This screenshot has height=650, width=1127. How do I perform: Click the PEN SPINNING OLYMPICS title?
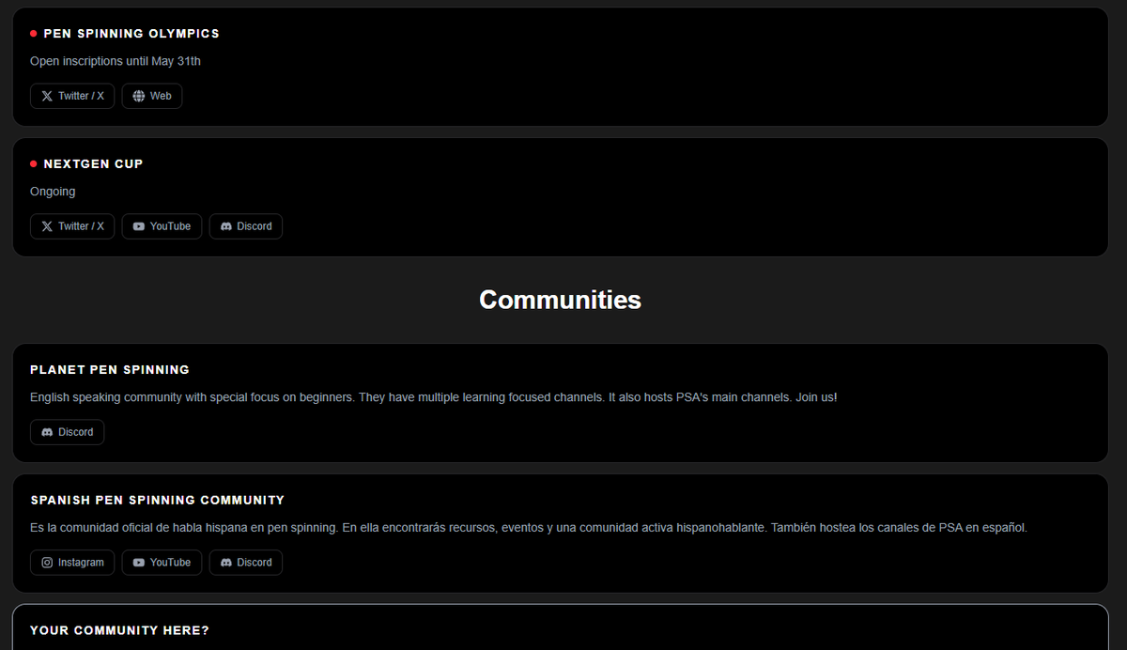131,34
